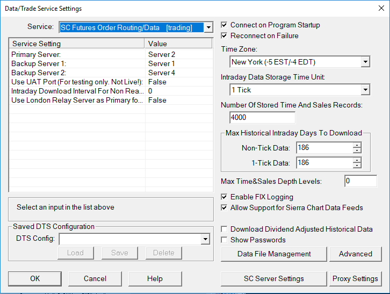The height and width of the screenshot is (294, 390).
Task: Expand the DTS Config dropdown
Action: pos(205,239)
